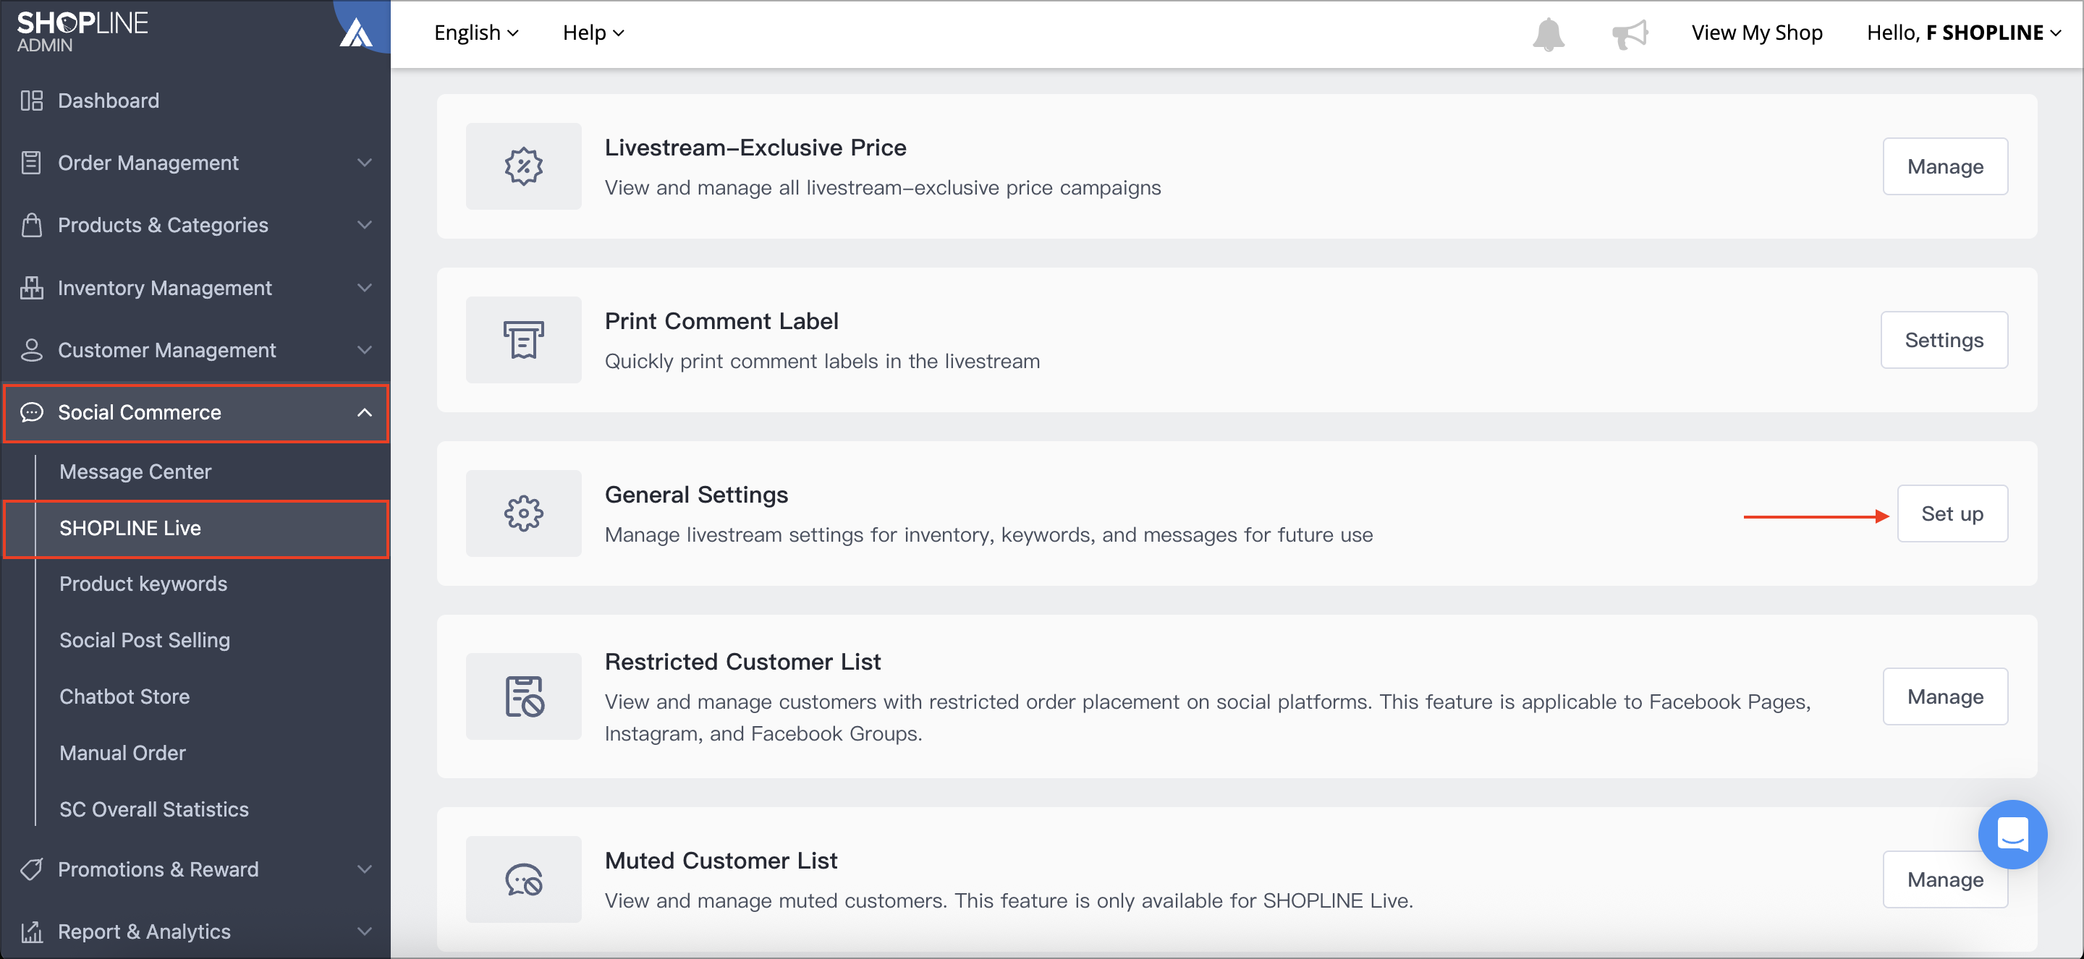Select Product keywords submenu item
Image resolution: width=2084 pixels, height=959 pixels.
(x=143, y=583)
